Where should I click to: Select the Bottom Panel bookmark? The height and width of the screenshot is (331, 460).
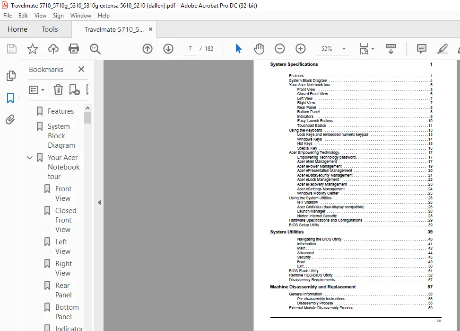pos(67,312)
